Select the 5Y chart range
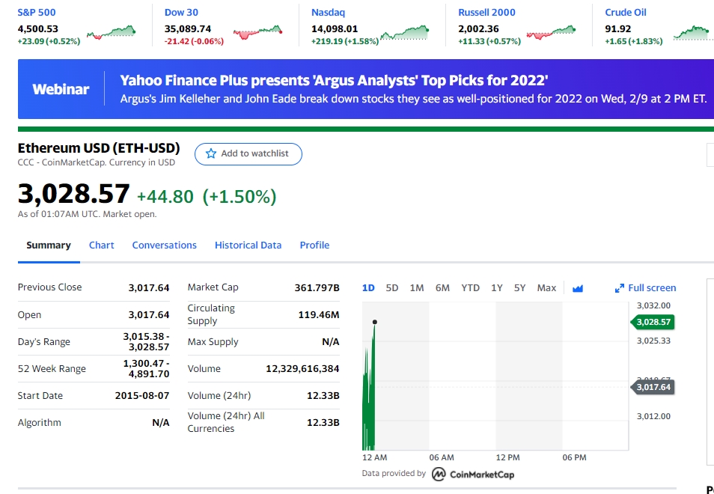The width and height of the screenshot is (714, 494). click(519, 288)
